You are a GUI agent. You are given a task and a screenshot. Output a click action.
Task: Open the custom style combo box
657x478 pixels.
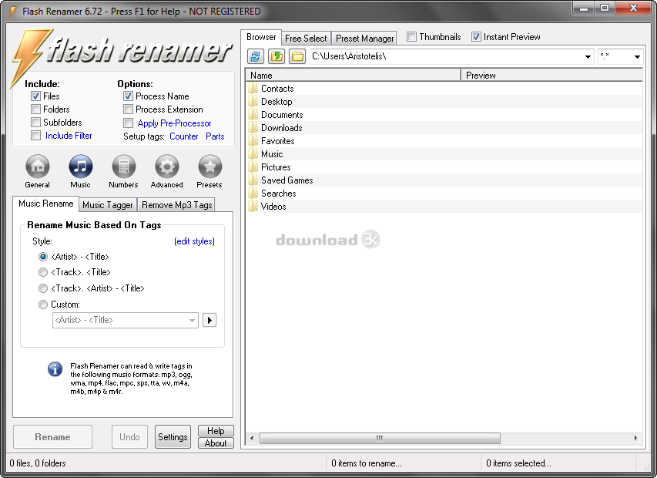(x=126, y=321)
